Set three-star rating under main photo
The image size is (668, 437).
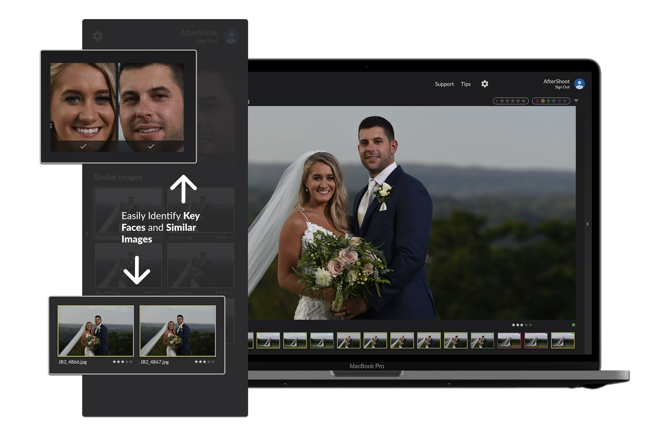click(x=522, y=325)
